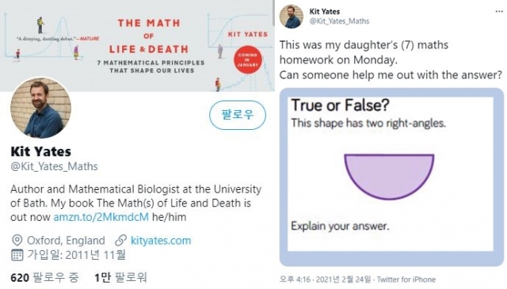Click the link chain icon beside kityates.com

click(x=121, y=241)
